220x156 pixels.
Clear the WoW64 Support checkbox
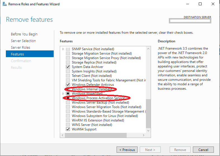pyautogui.click(x=68, y=129)
